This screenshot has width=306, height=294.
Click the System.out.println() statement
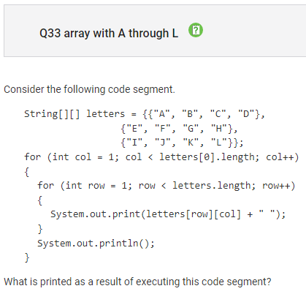click(96, 244)
